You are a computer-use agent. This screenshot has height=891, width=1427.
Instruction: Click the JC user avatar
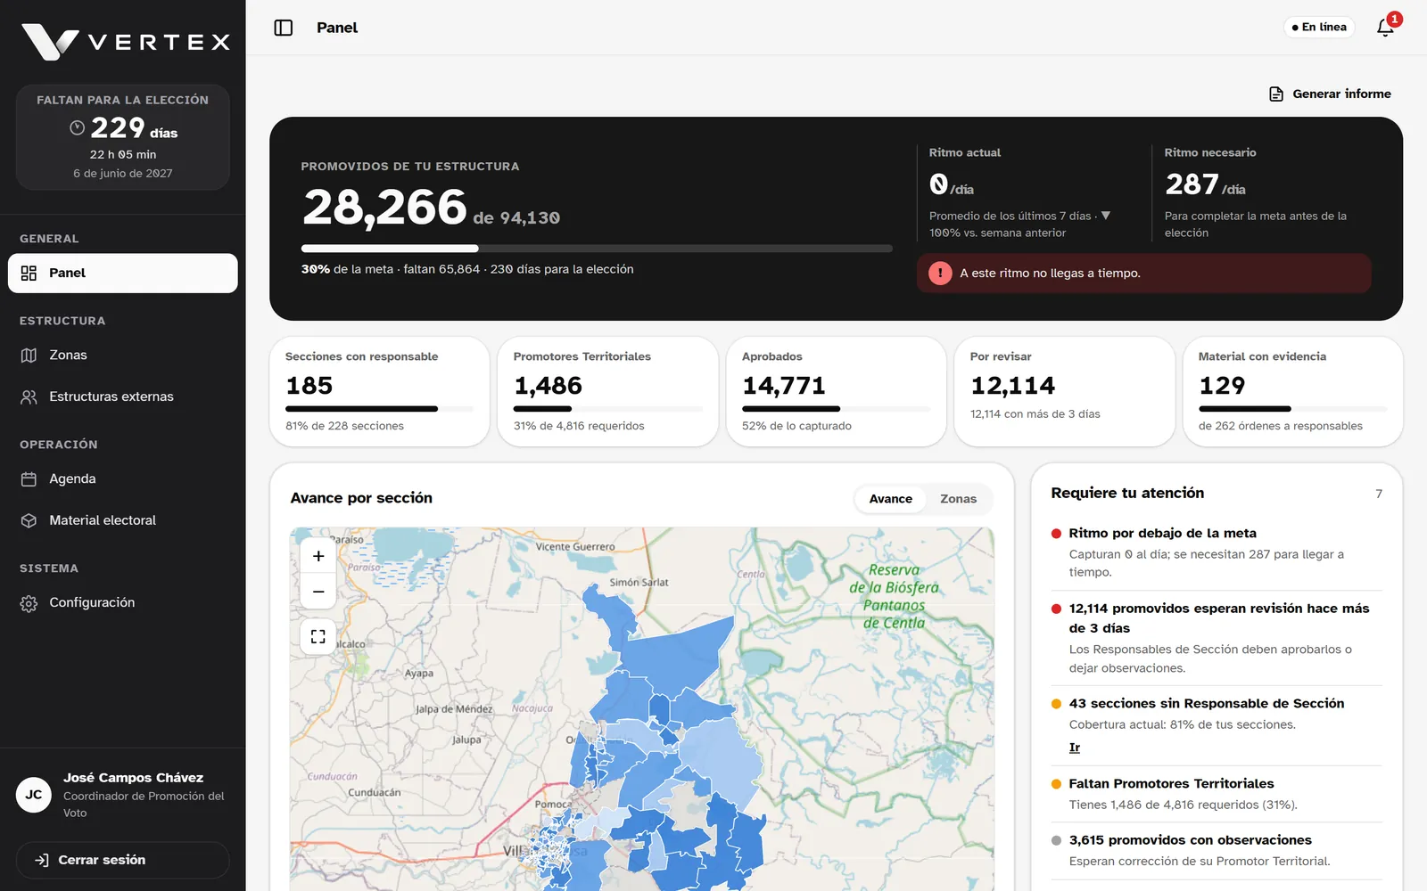click(34, 795)
